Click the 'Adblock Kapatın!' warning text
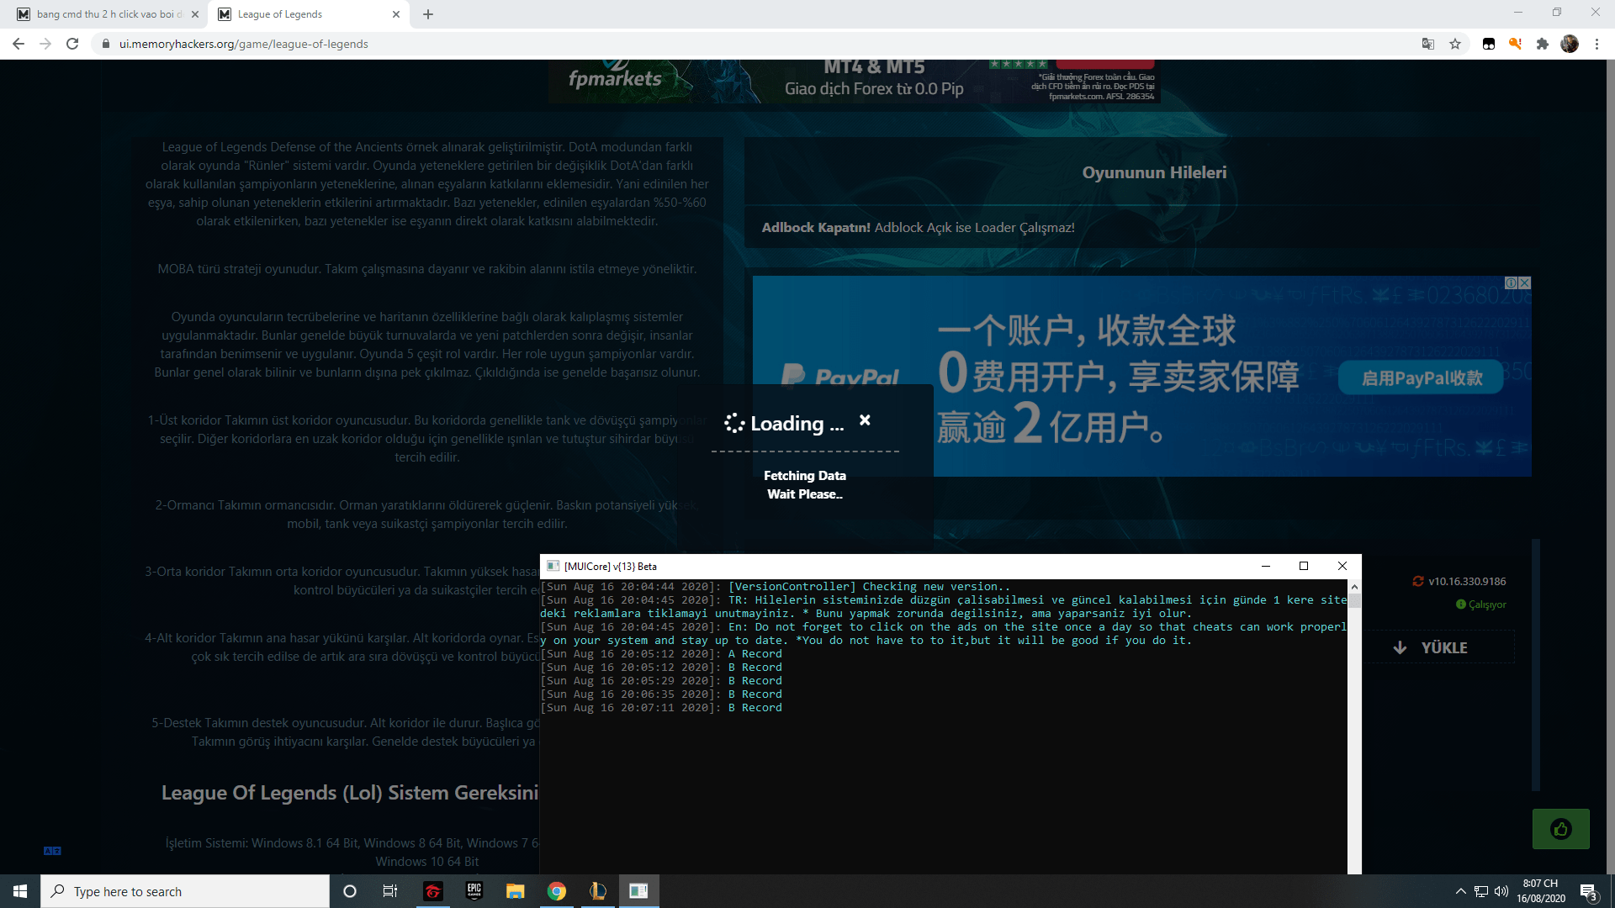1615x908 pixels. click(x=816, y=227)
